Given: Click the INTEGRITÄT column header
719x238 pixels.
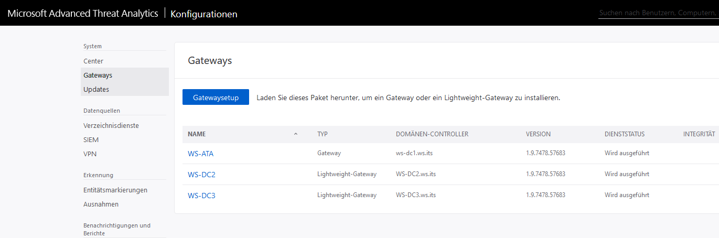Looking at the screenshot, I should tap(699, 134).
